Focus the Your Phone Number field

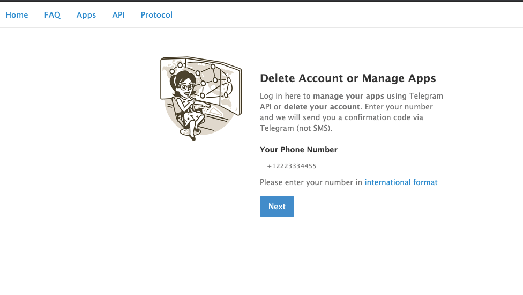354,166
